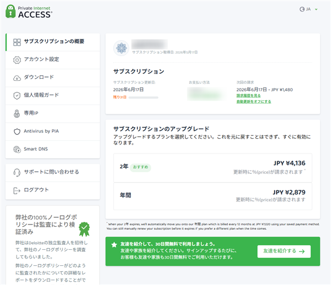This screenshot has width=331, height=285.
Task: Open the JA language dropdown arrow
Action: pyautogui.click(x=316, y=9)
